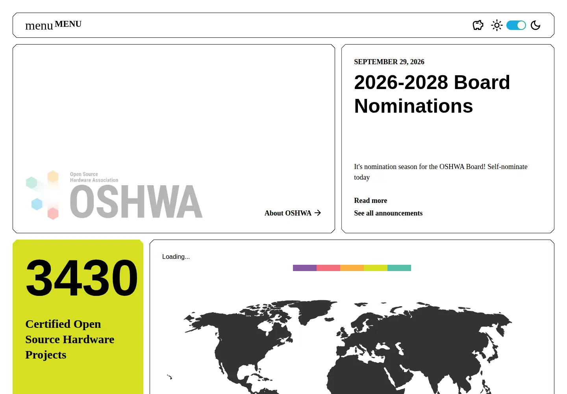Click the 3430 certified projects count

coord(82,277)
